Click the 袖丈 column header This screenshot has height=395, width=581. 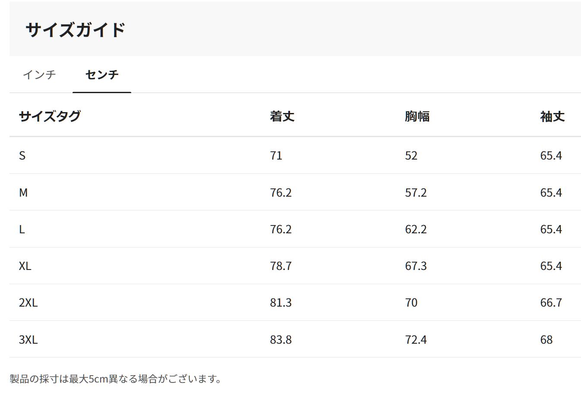tap(552, 116)
